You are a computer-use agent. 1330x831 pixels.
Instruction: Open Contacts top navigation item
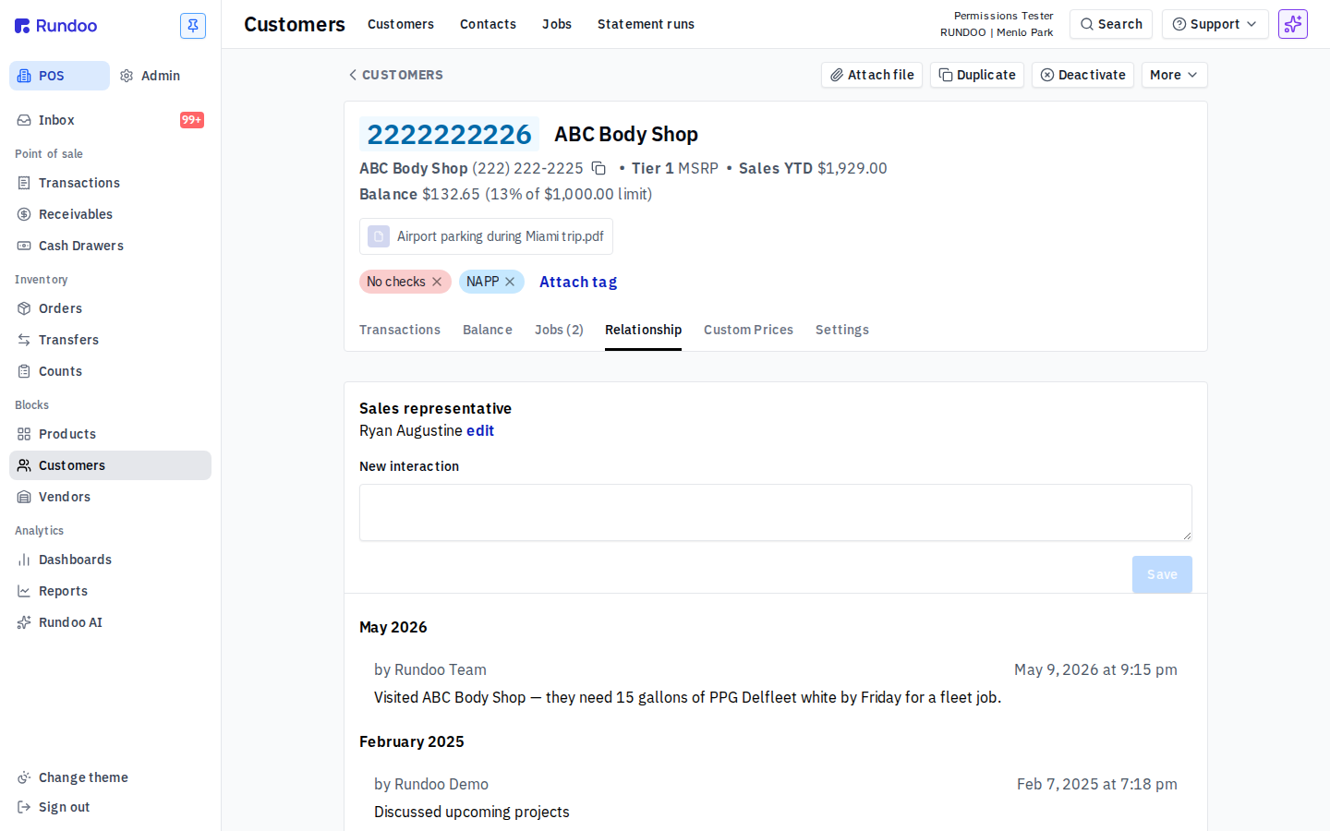click(x=488, y=24)
